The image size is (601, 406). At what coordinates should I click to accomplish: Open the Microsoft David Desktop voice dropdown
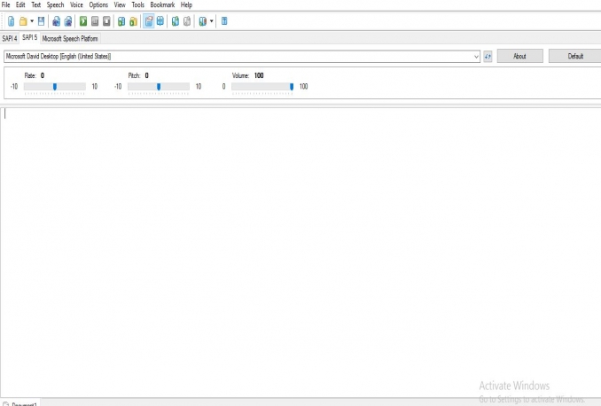(476, 56)
